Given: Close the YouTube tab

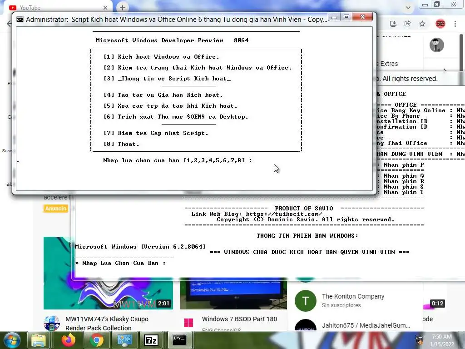Looking at the screenshot, I should pyautogui.click(x=105, y=8).
